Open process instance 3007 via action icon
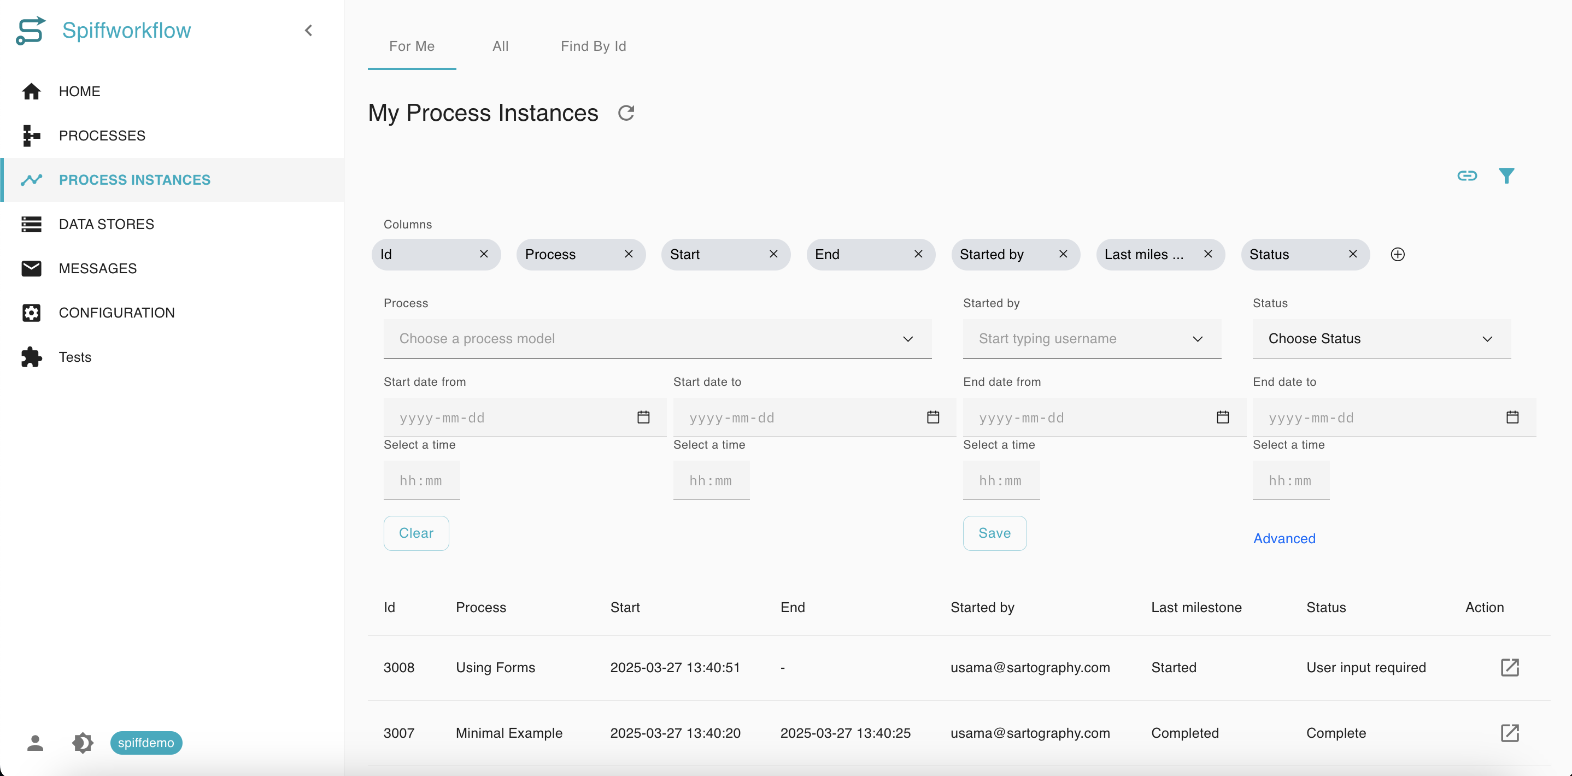1572x776 pixels. tap(1509, 733)
